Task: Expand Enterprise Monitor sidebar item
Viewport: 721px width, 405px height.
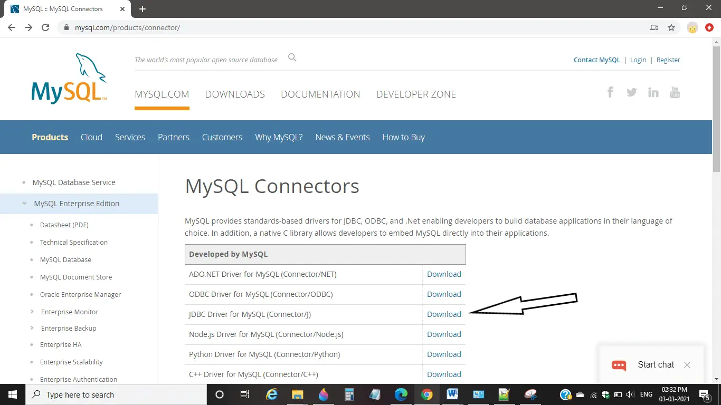Action: (x=32, y=312)
